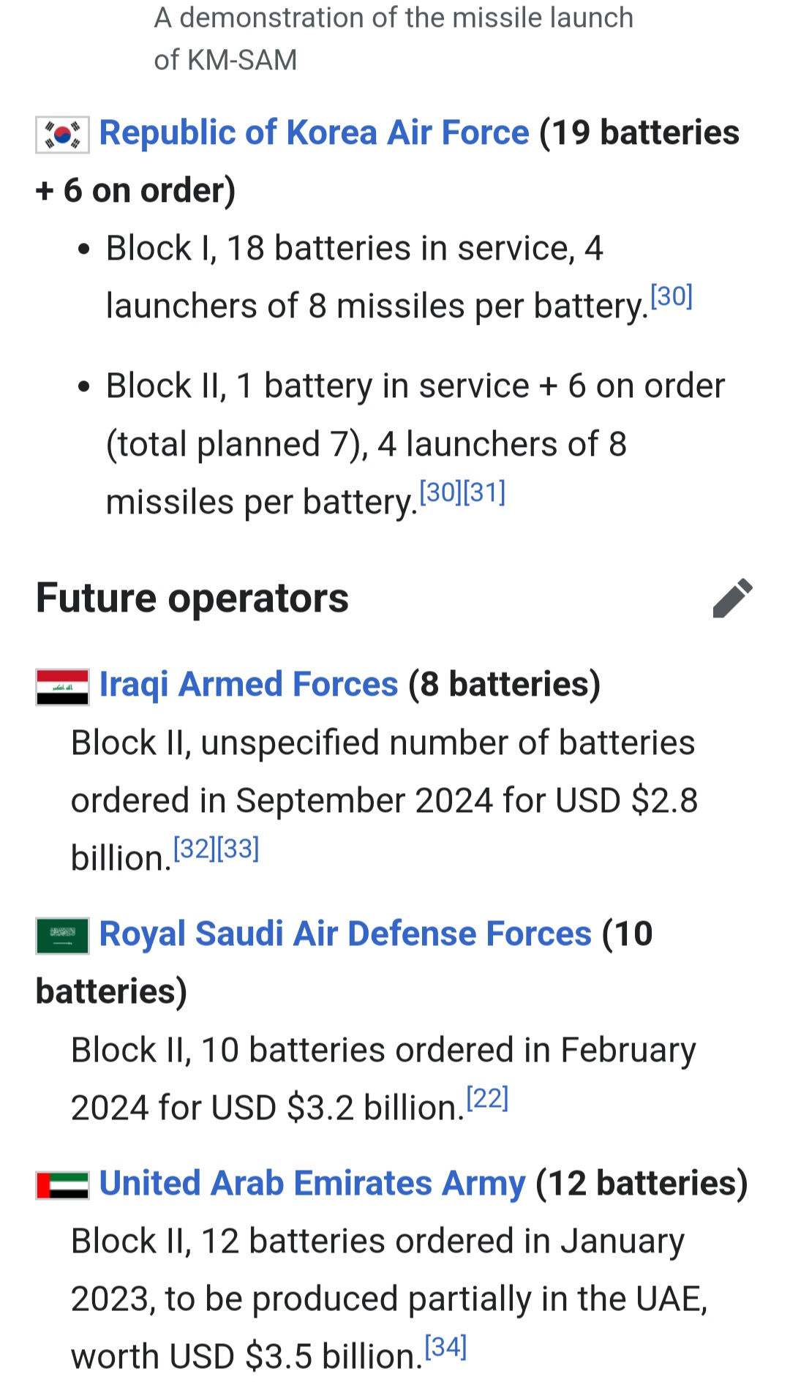This screenshot has width=790, height=1382.
Task: Tap the South Korea flag icon
Action: [x=62, y=135]
